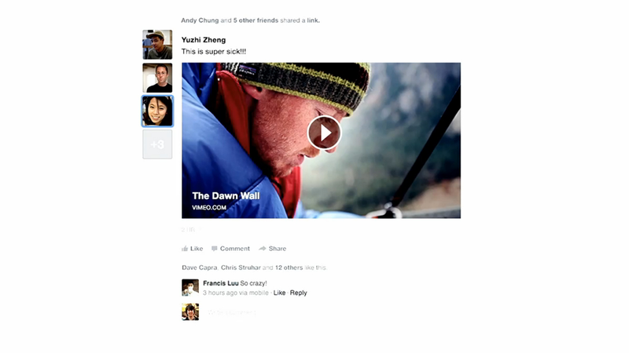Open Francis Luu's profile name

point(221,283)
